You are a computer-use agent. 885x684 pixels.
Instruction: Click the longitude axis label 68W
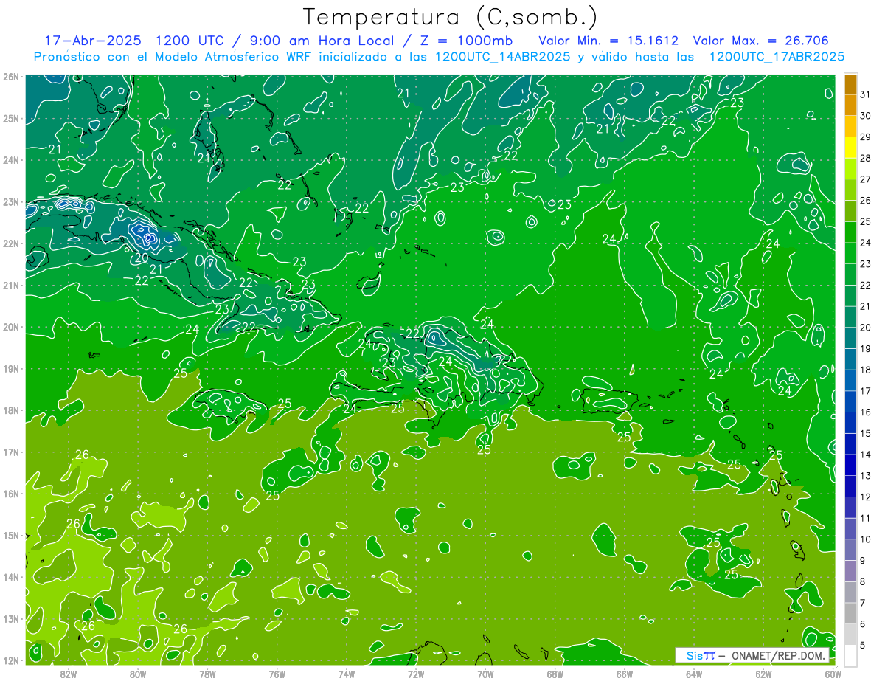pos(555,674)
